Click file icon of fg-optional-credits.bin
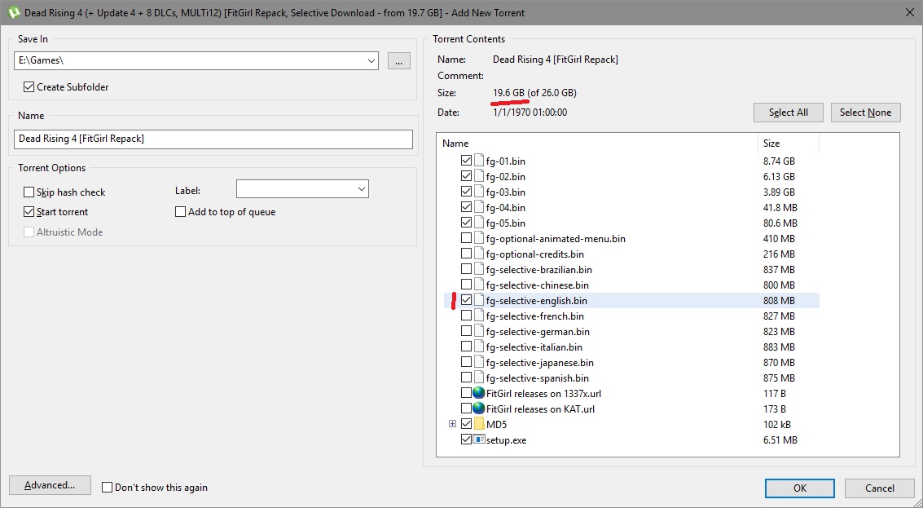Viewport: 923px width, 508px height. pyautogui.click(x=478, y=254)
